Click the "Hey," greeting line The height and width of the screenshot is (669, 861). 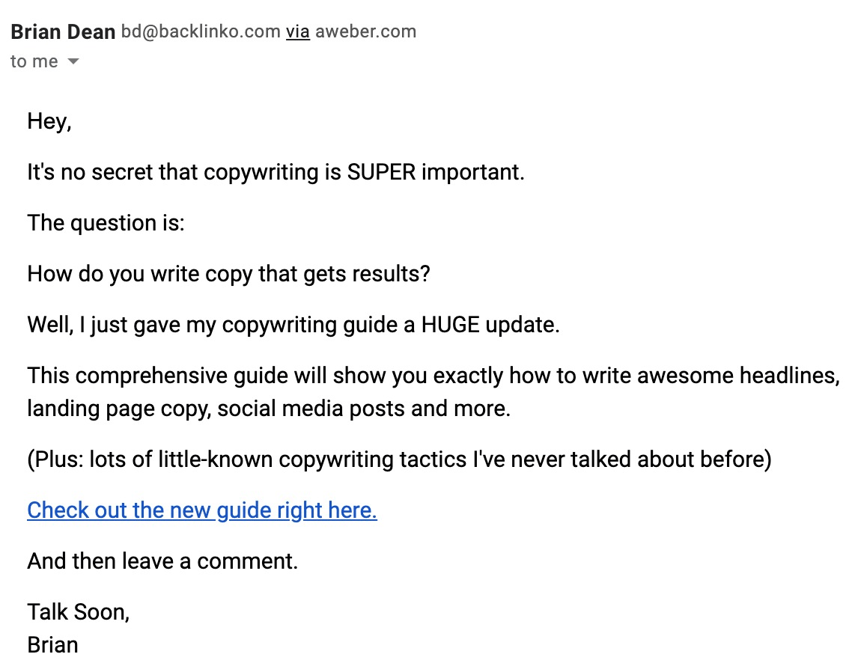click(x=49, y=121)
